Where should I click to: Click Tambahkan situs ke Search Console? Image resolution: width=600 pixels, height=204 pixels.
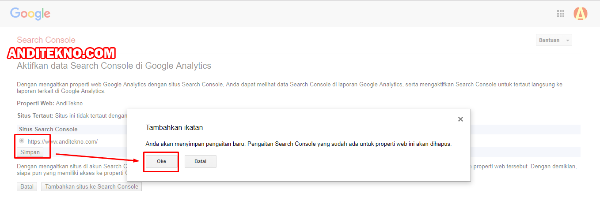pyautogui.click(x=91, y=186)
